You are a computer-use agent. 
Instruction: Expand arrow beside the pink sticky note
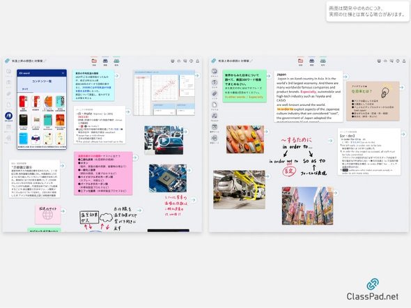[x=135, y=157]
